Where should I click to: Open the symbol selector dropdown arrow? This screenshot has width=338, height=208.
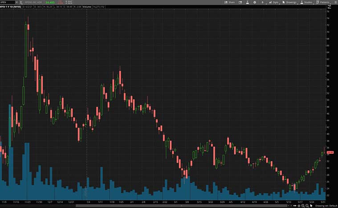click(16, 2)
